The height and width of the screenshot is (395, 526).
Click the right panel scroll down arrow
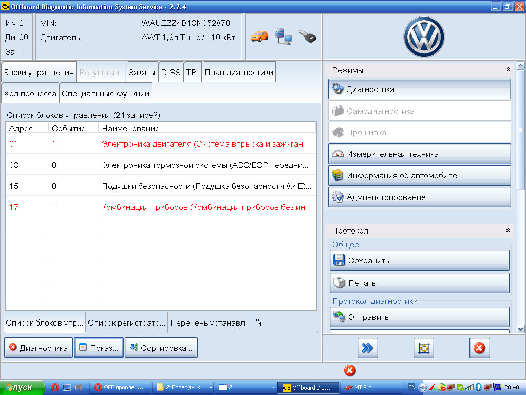click(521, 329)
